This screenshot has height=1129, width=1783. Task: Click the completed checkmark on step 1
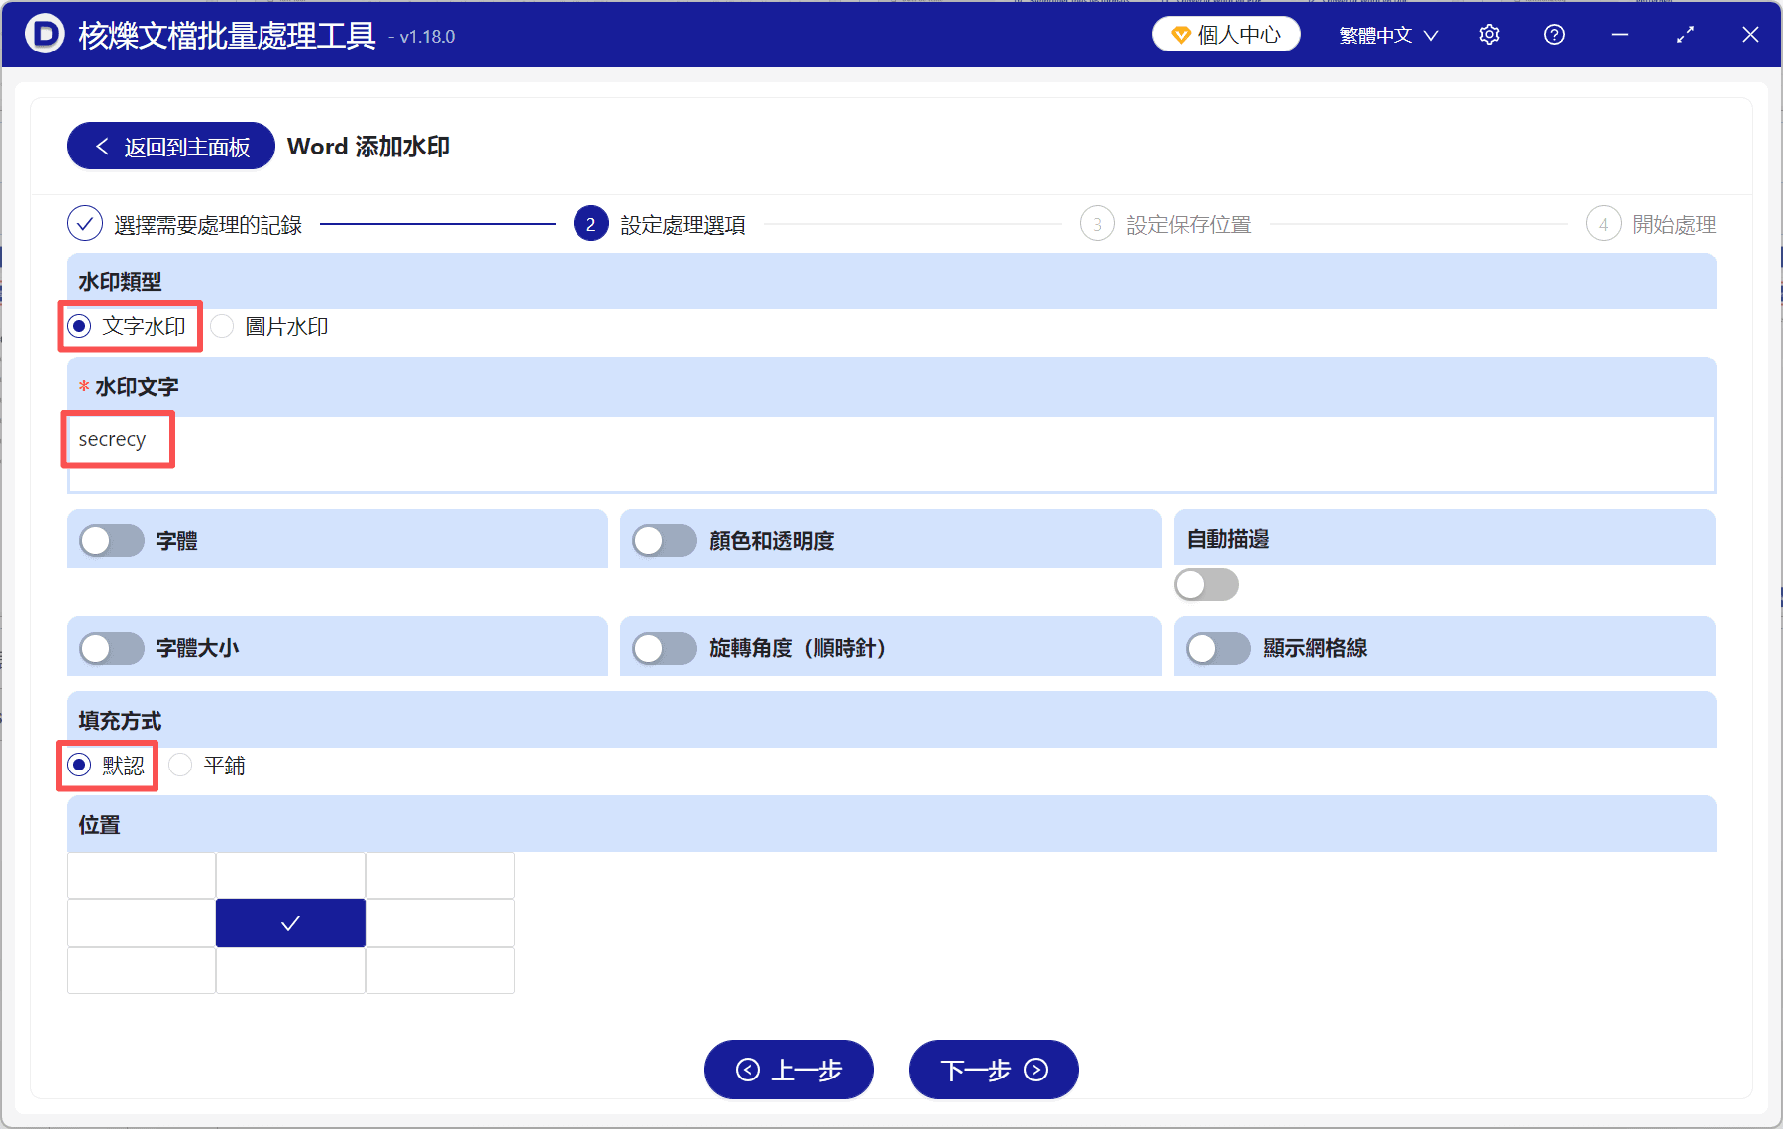[x=84, y=224]
